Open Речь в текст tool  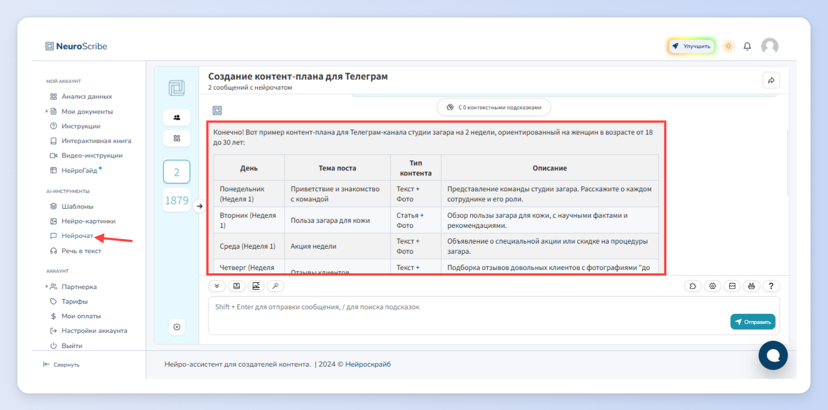point(81,251)
